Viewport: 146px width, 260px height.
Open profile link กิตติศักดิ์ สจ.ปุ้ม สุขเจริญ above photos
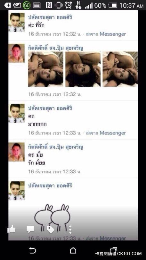(x=56, y=48)
